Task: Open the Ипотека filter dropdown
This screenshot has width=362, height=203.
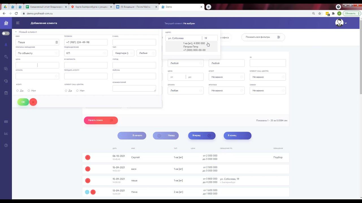Action: tap(227, 91)
